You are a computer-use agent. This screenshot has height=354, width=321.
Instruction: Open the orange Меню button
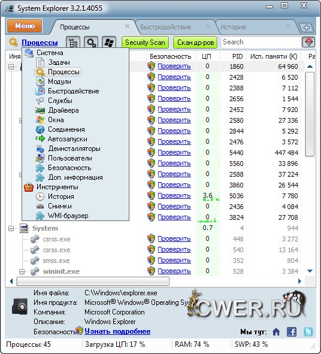point(25,26)
